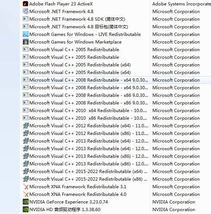Click the XNA Framework Redistributable 4.0 icon
The width and height of the screenshot is (211, 214).
pyautogui.click(x=25, y=194)
